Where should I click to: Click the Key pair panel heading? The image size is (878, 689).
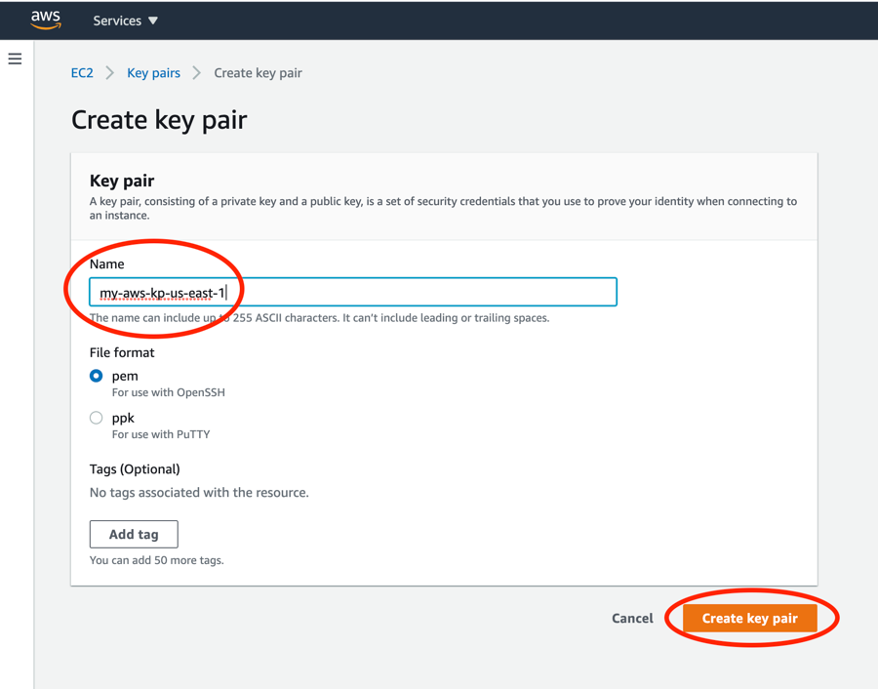pyautogui.click(x=121, y=181)
